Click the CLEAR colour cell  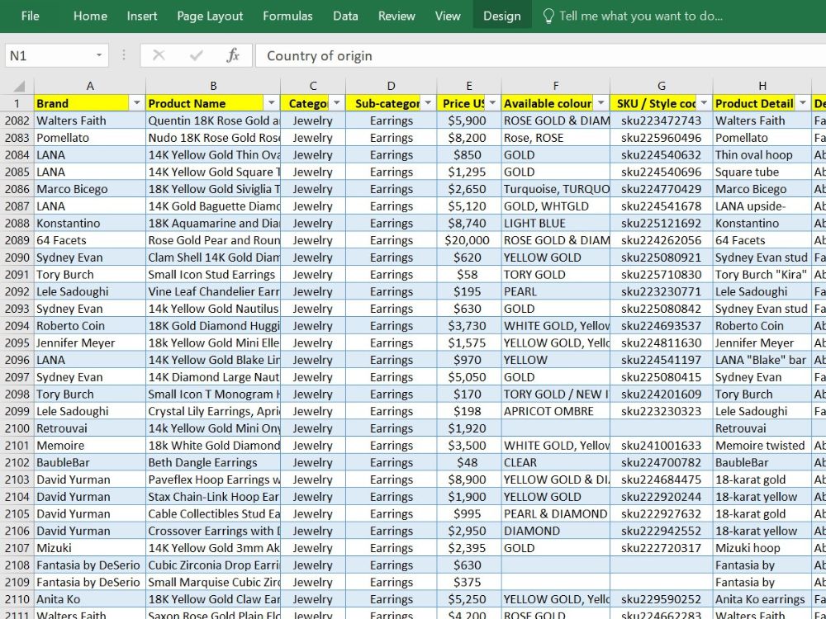click(x=556, y=462)
